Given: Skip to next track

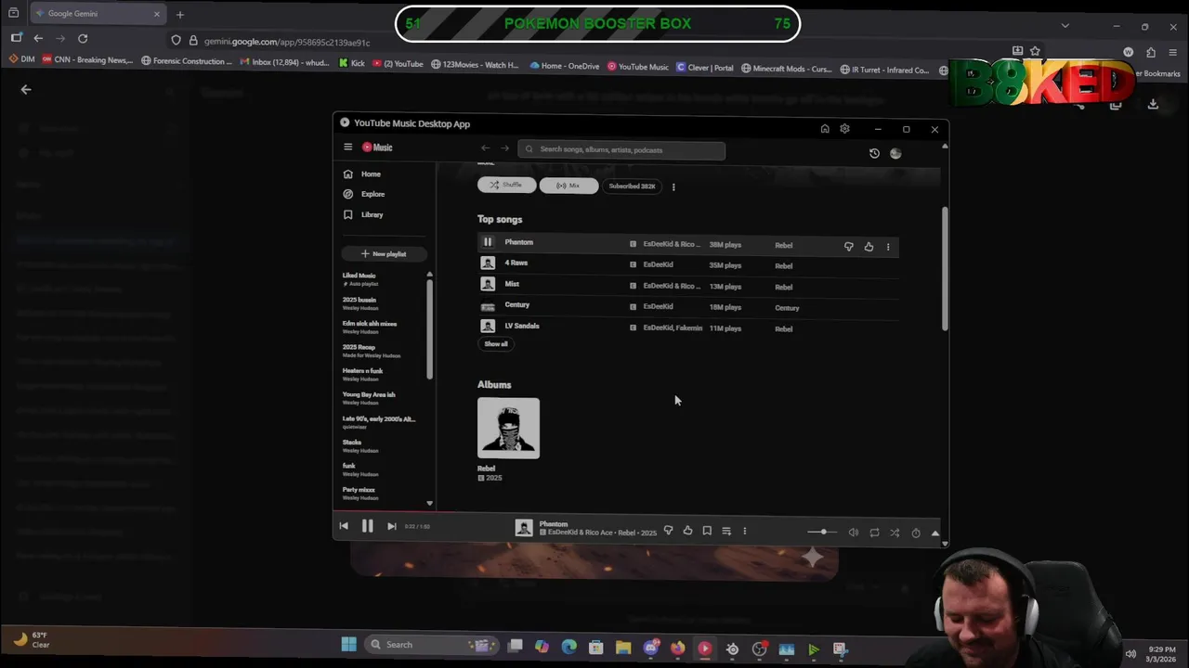Looking at the screenshot, I should 391,526.
